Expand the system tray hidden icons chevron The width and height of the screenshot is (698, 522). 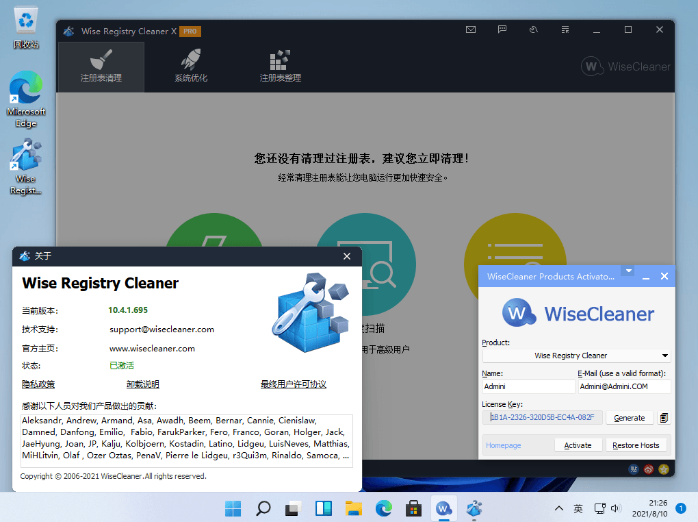coord(559,508)
